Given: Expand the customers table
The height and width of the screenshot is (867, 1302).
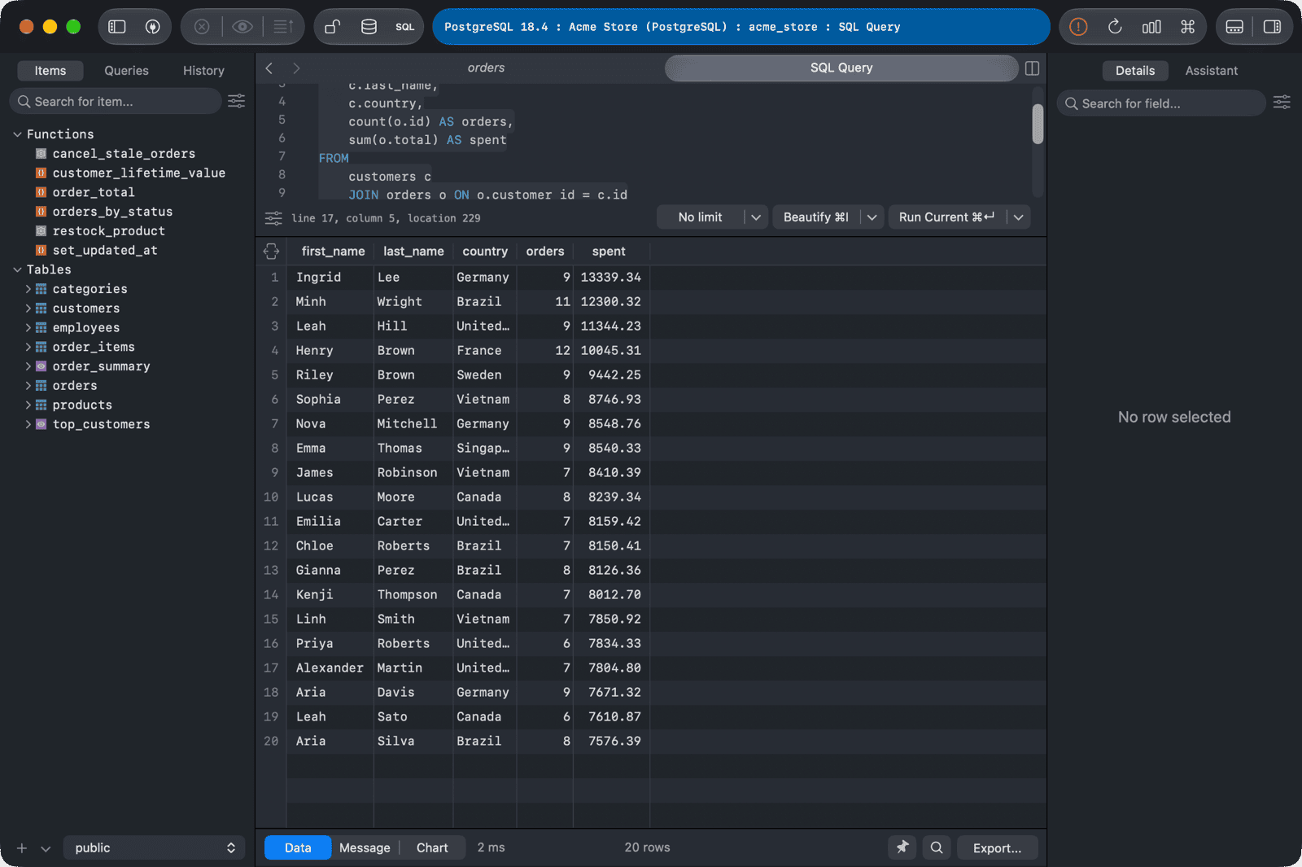Looking at the screenshot, I should pyautogui.click(x=28, y=309).
